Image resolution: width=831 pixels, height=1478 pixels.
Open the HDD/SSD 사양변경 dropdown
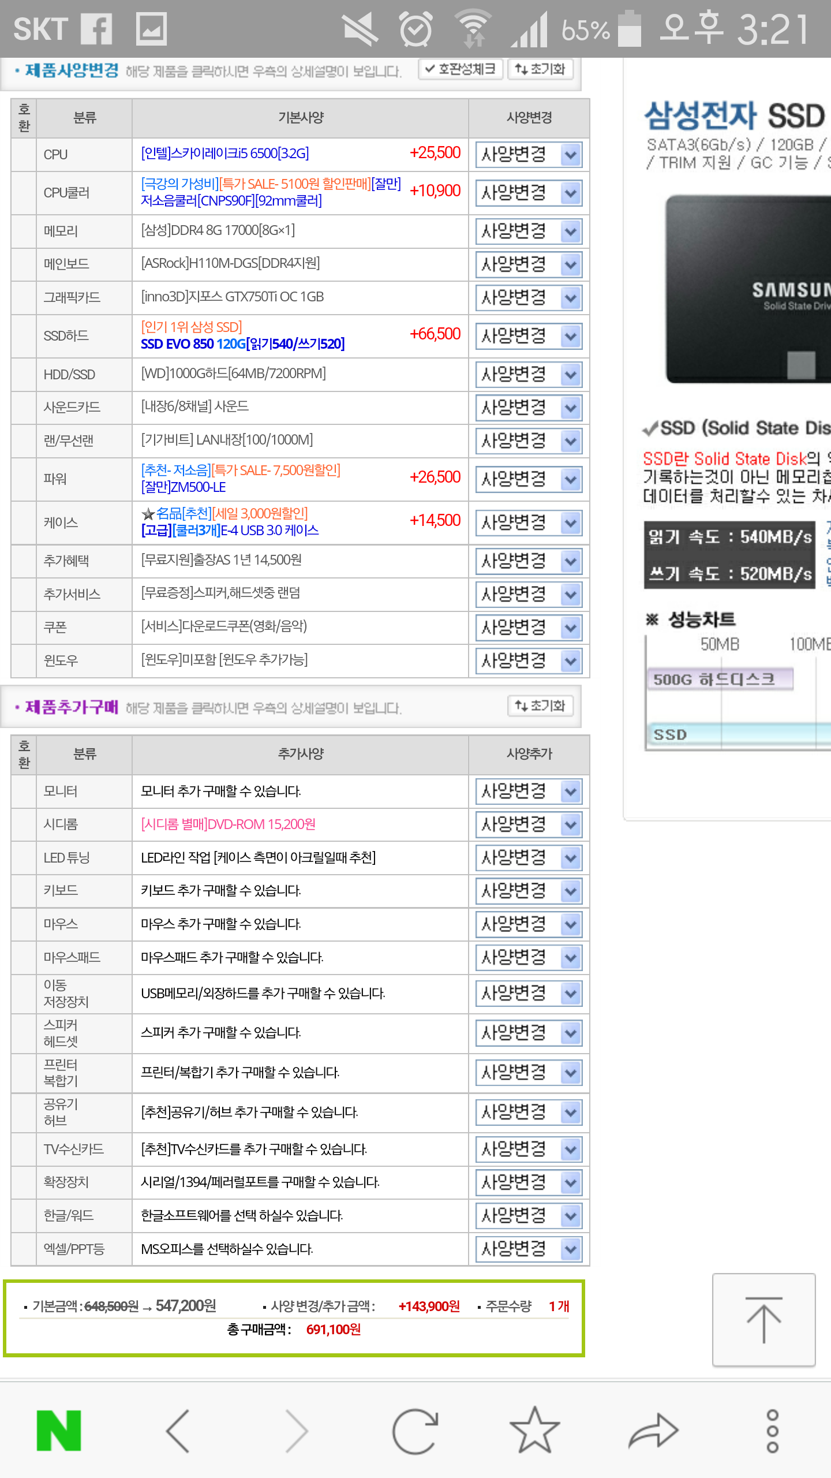pos(529,375)
